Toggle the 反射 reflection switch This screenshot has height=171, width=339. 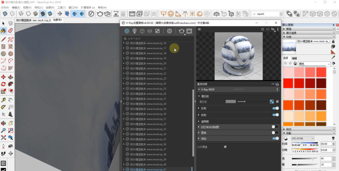click(x=275, y=108)
